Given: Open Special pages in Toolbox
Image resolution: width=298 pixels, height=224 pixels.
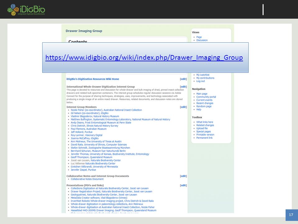Looking at the screenshot, I should tap(204, 132).
